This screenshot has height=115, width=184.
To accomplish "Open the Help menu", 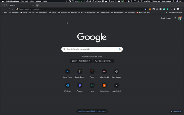I will (x=45, y=1).
